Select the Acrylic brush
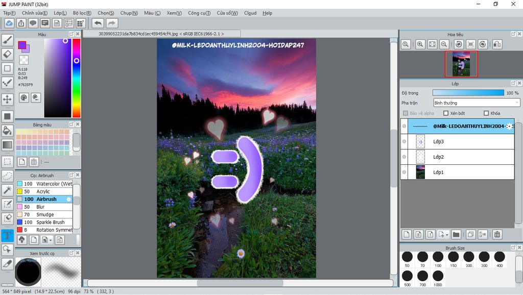523x295 pixels. 44,191
